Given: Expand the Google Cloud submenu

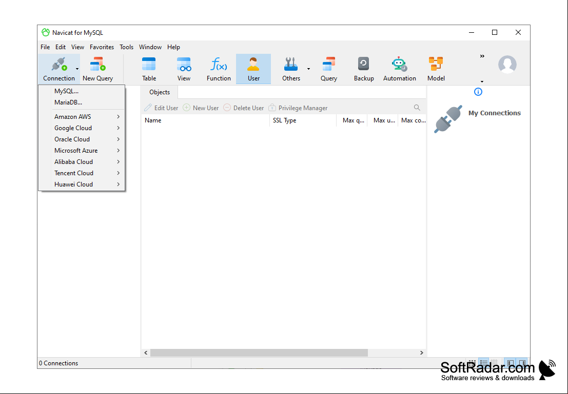Looking at the screenshot, I should tap(82, 128).
